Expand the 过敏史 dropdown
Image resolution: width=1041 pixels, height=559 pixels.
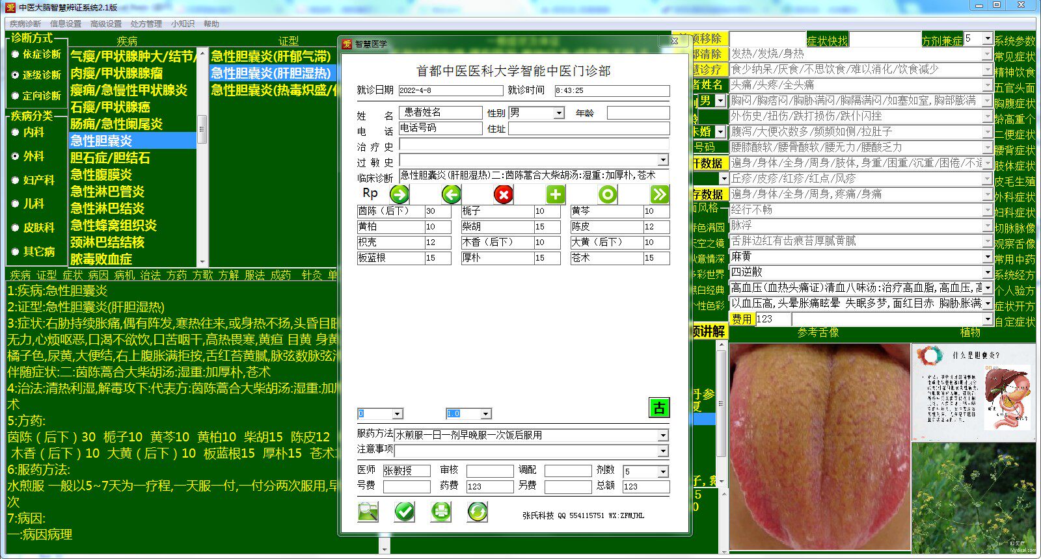[663, 160]
